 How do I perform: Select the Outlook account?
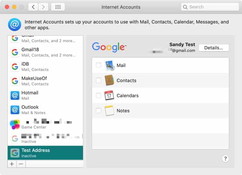(x=46, y=110)
